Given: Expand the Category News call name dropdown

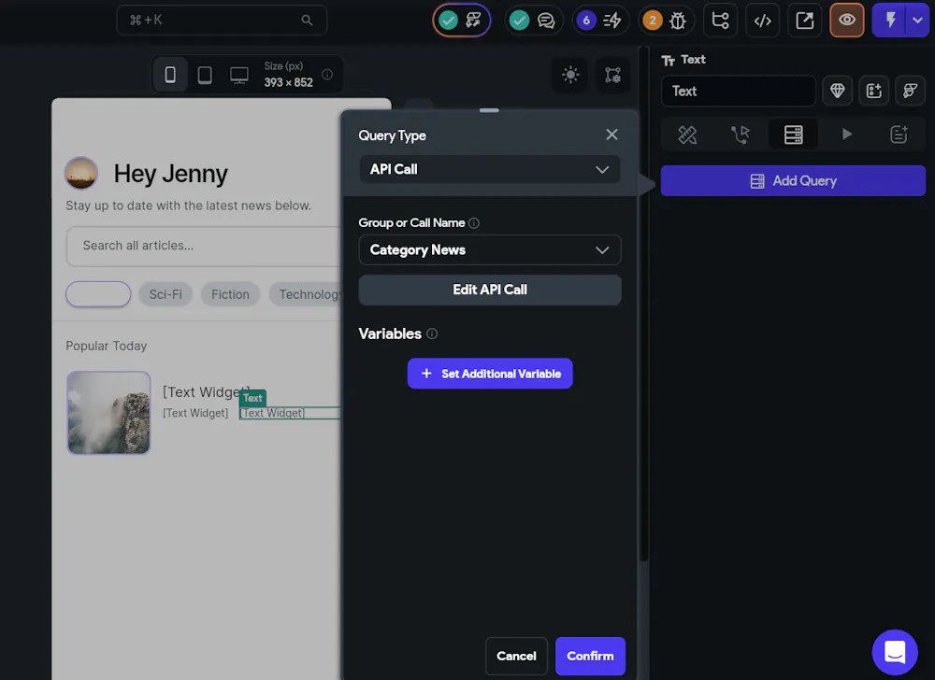Looking at the screenshot, I should [x=490, y=250].
